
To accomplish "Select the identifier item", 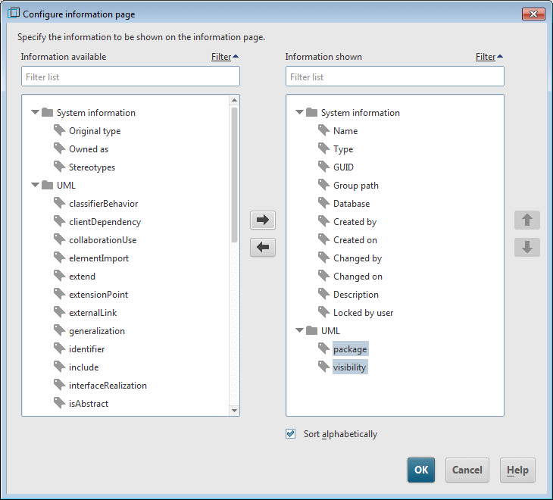I will pyautogui.click(x=87, y=349).
